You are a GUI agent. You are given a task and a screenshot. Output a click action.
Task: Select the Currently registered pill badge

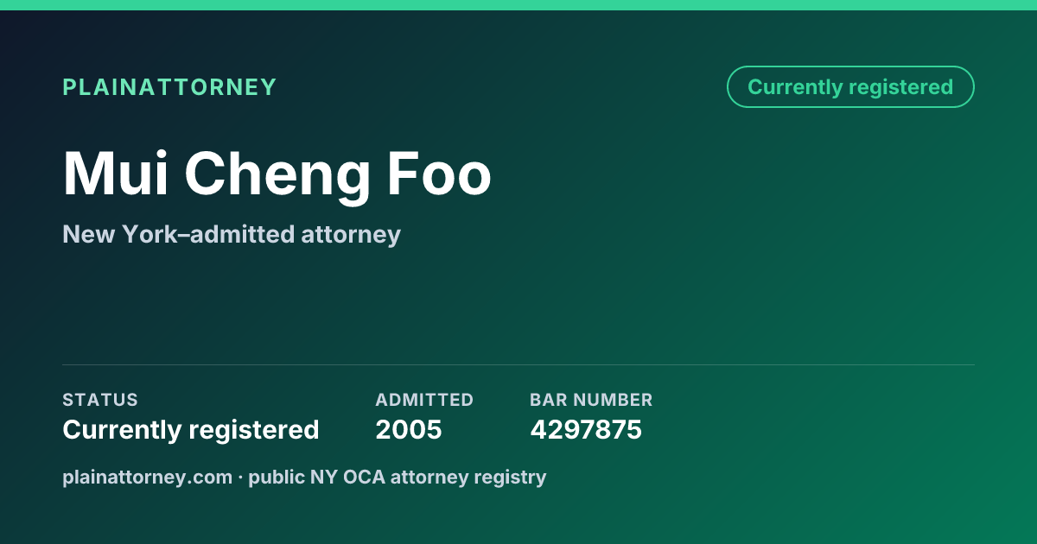point(850,87)
